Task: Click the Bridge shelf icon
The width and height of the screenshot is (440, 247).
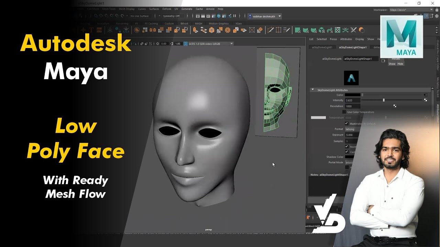Action: tap(203, 30)
